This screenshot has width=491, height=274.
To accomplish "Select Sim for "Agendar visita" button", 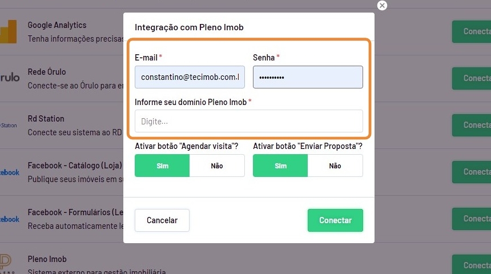I will click(x=162, y=166).
